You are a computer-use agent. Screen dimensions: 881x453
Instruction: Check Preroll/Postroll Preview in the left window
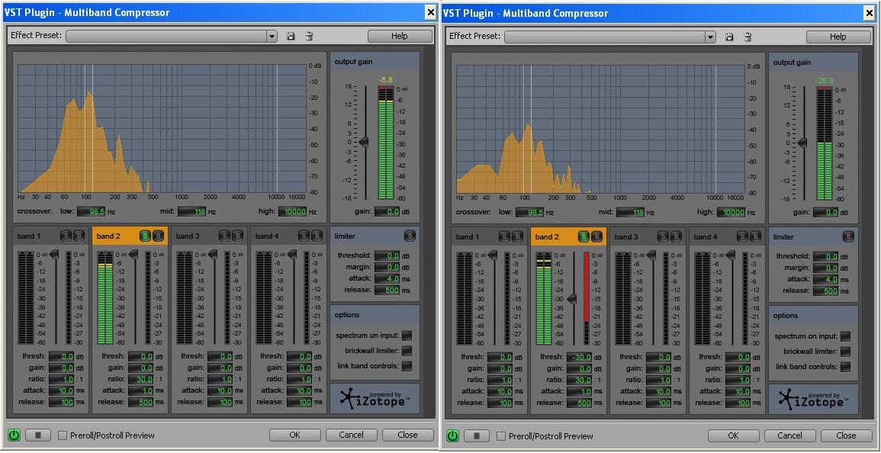click(x=63, y=435)
